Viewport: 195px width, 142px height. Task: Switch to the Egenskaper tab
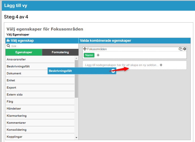[24, 52]
